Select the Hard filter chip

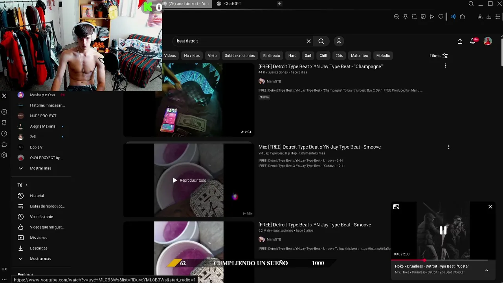292,55
